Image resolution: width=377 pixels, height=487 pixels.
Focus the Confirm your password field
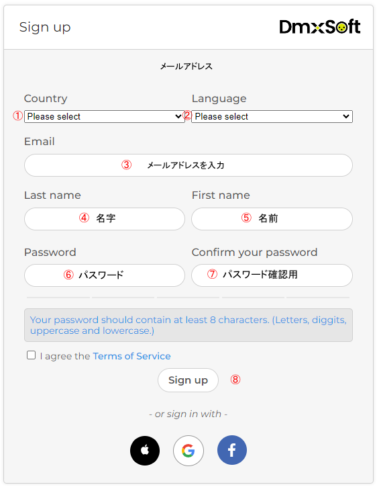coord(272,275)
